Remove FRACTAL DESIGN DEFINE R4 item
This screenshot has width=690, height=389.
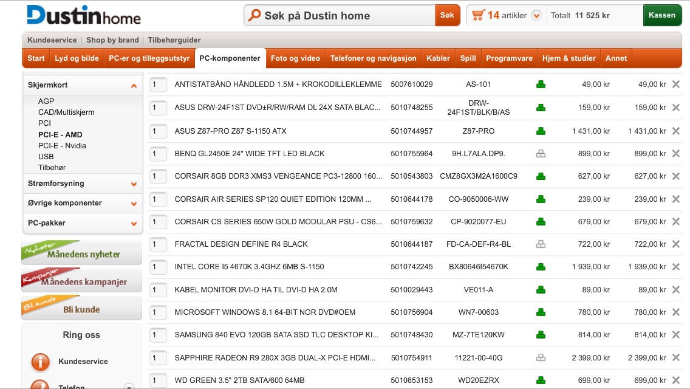[x=676, y=244]
